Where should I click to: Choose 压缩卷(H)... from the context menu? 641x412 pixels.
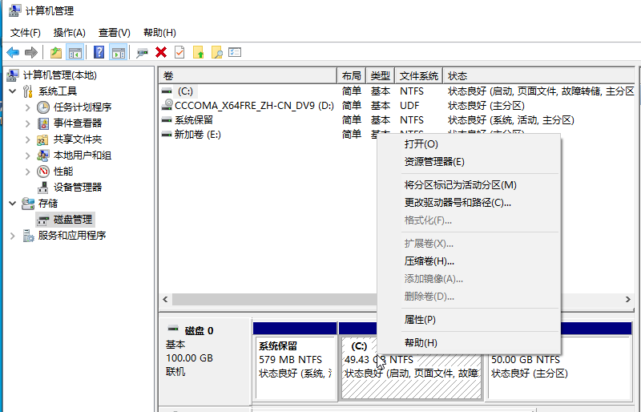pyautogui.click(x=469, y=261)
